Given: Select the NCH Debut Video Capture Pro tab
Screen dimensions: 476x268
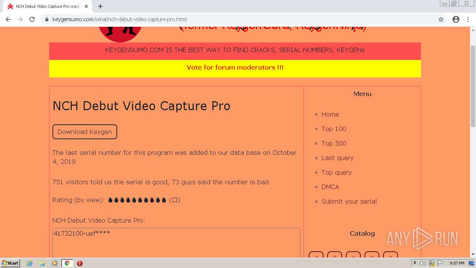Looking at the screenshot, I should click(x=48, y=6).
